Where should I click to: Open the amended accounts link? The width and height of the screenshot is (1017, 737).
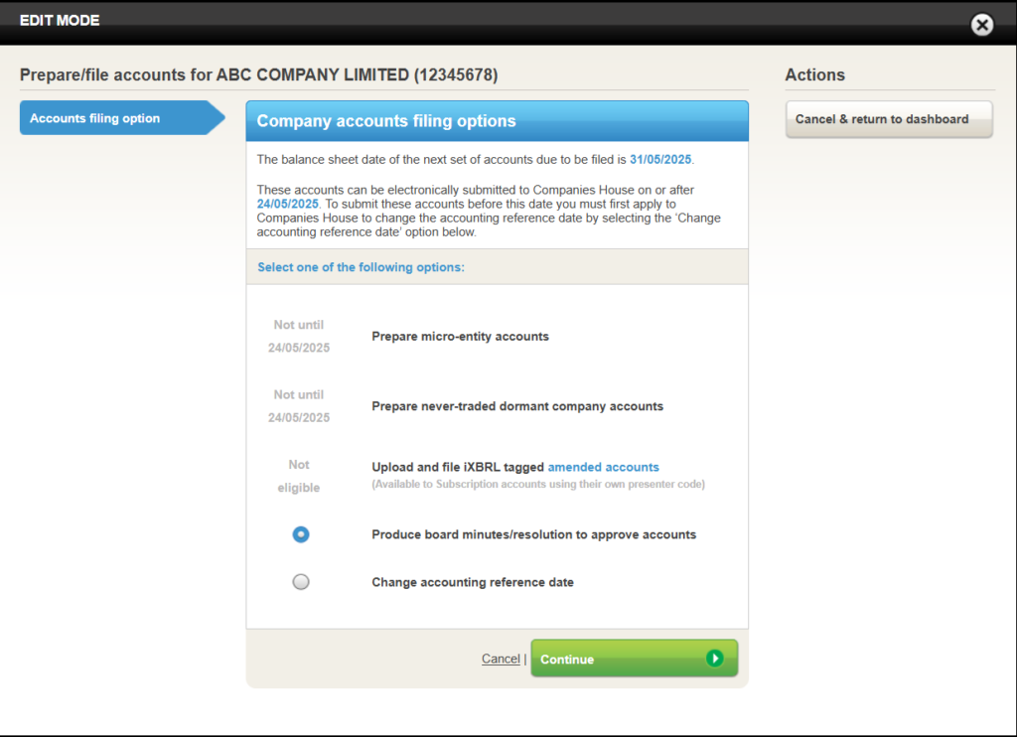[x=603, y=467]
